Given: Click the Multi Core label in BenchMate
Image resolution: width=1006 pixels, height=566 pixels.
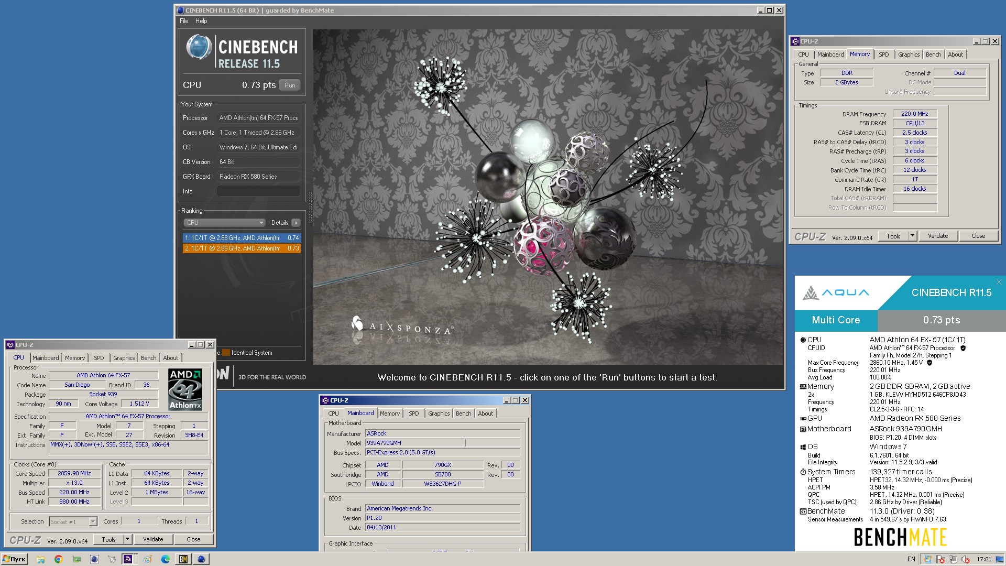Looking at the screenshot, I should click(836, 320).
